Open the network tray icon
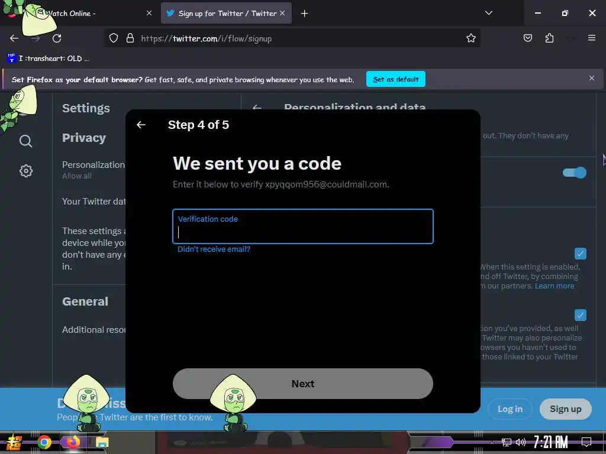This screenshot has height=454, width=606. point(507,442)
